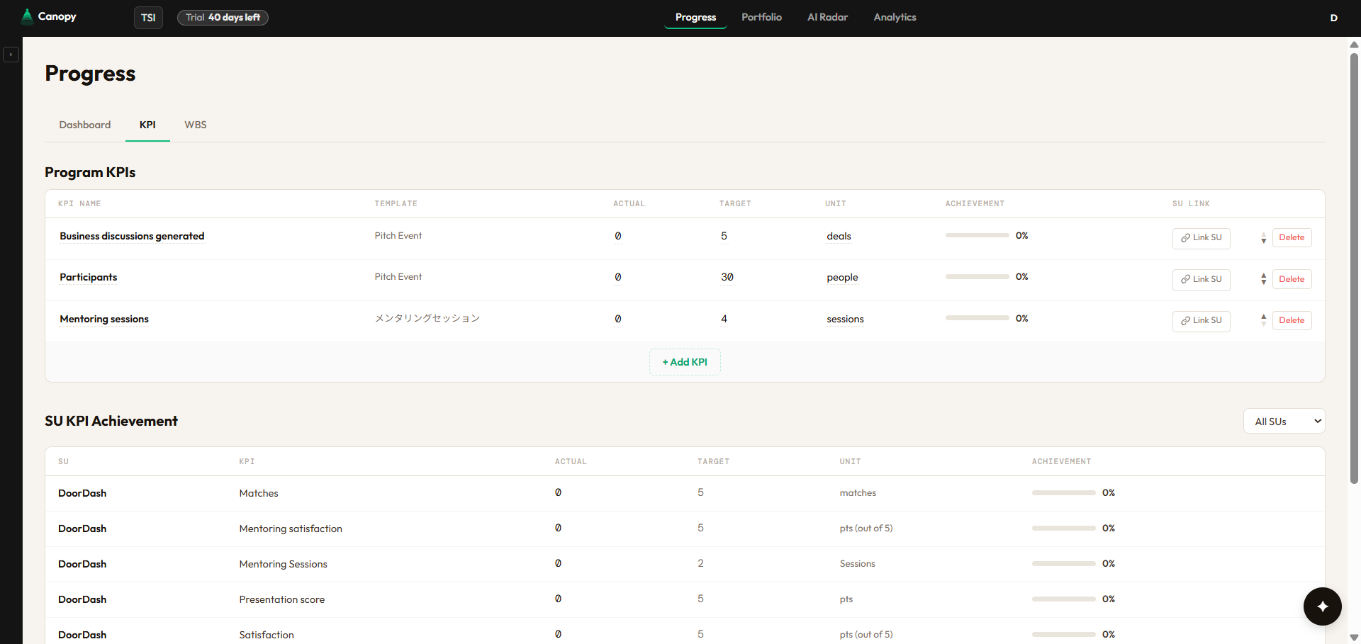Click the scrollbar up arrow
The height and width of the screenshot is (644, 1361).
pos(1354,45)
